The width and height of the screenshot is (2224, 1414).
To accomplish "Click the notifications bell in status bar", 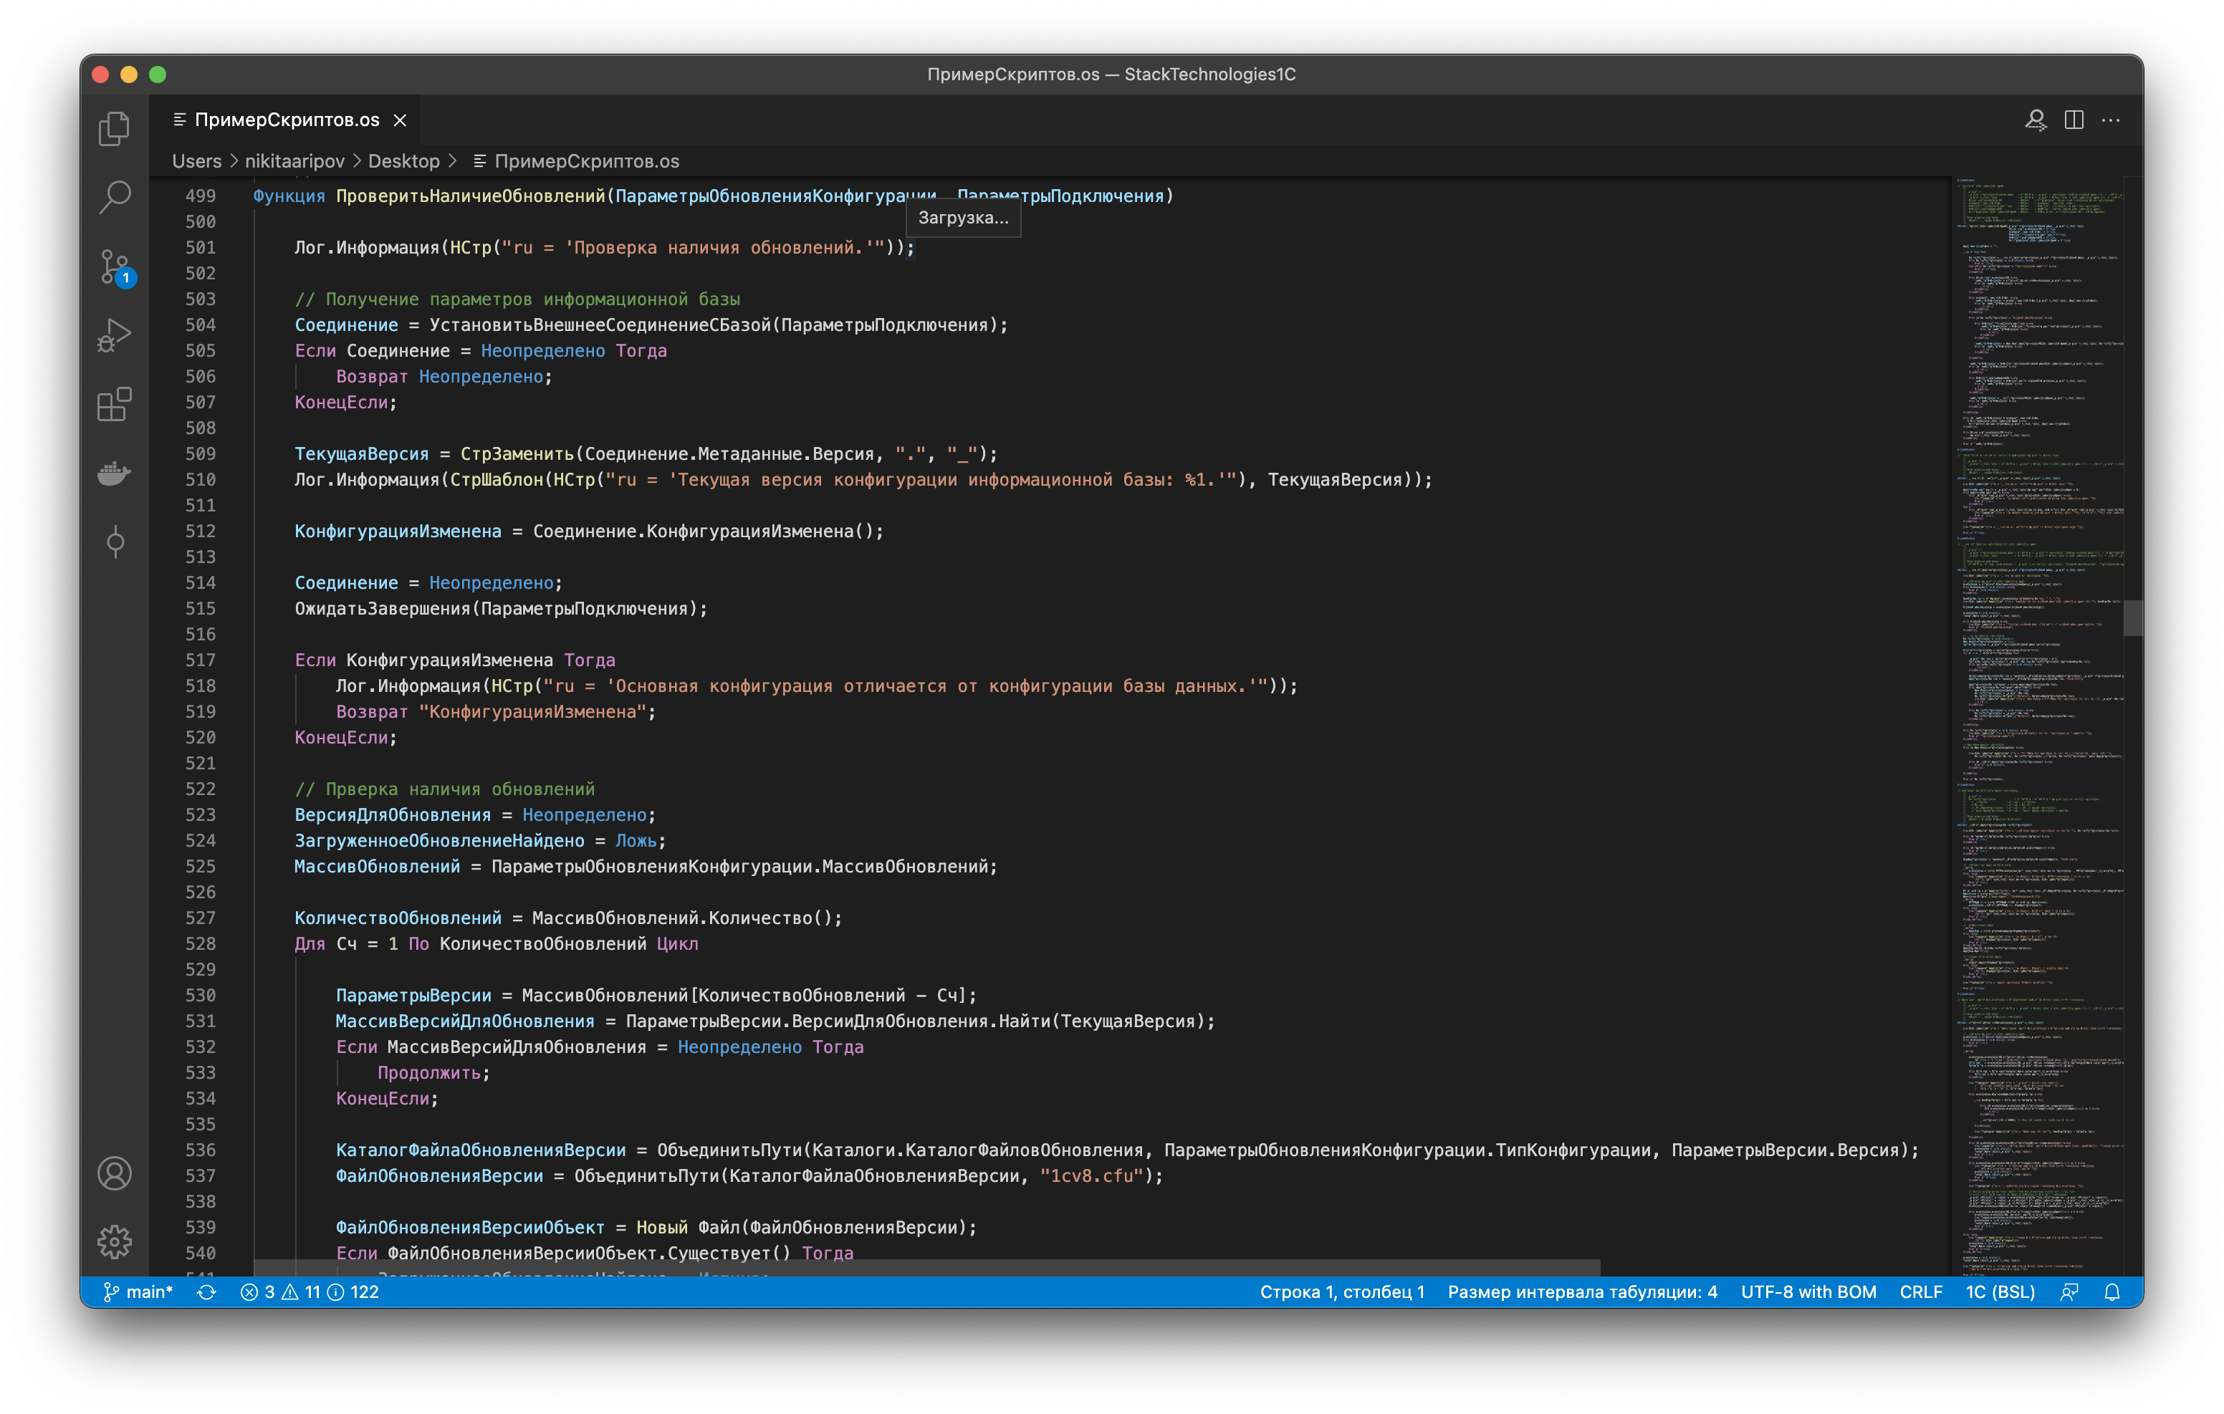I will [2112, 1292].
